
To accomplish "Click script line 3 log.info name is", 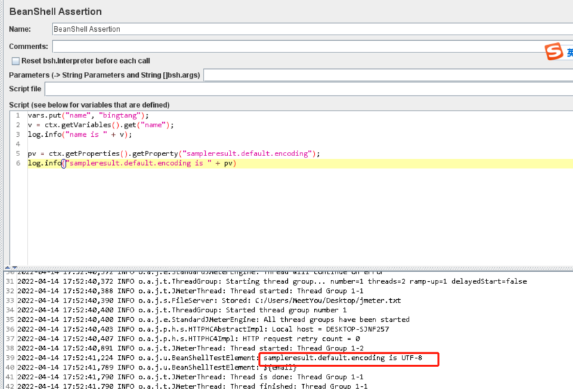I will tap(80, 135).
